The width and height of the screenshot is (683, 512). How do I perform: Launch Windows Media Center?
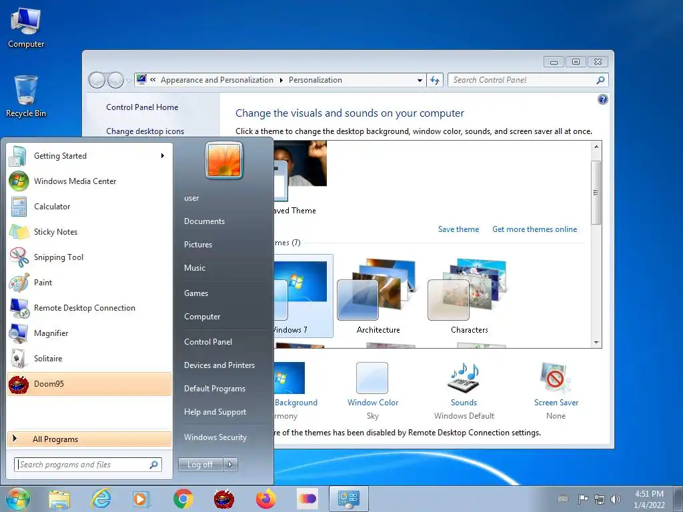click(89, 181)
